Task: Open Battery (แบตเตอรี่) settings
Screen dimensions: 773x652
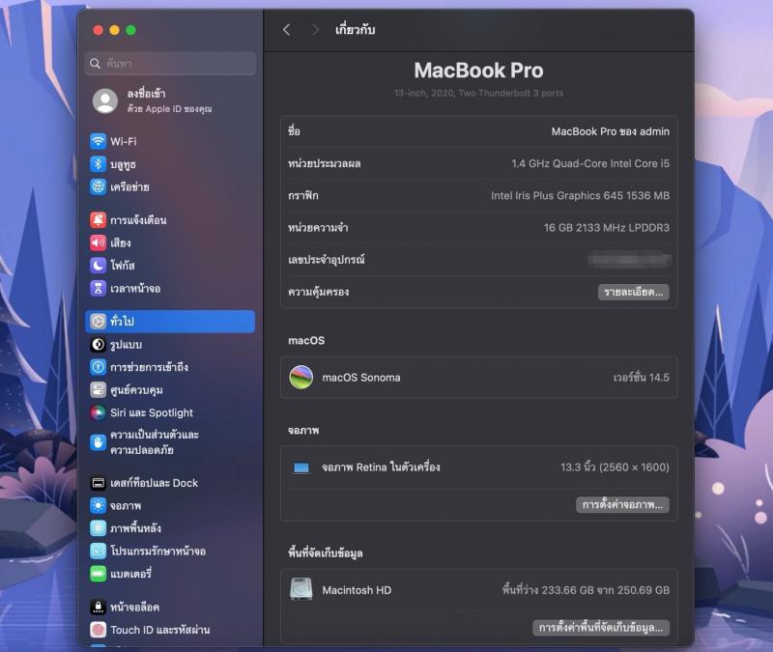Action: tap(170, 574)
